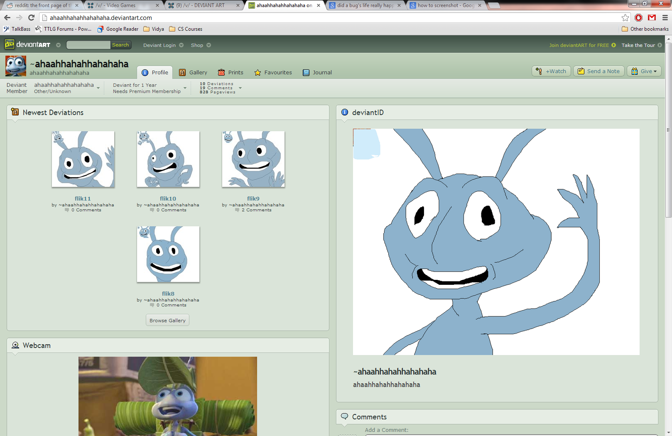The width and height of the screenshot is (672, 436).
Task: Expand Deviant for 1 Year dropdown
Action: (185, 88)
